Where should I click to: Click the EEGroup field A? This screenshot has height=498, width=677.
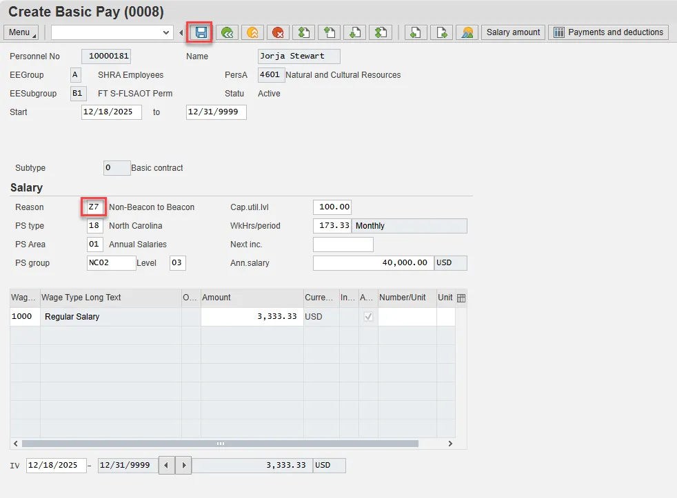tap(76, 74)
